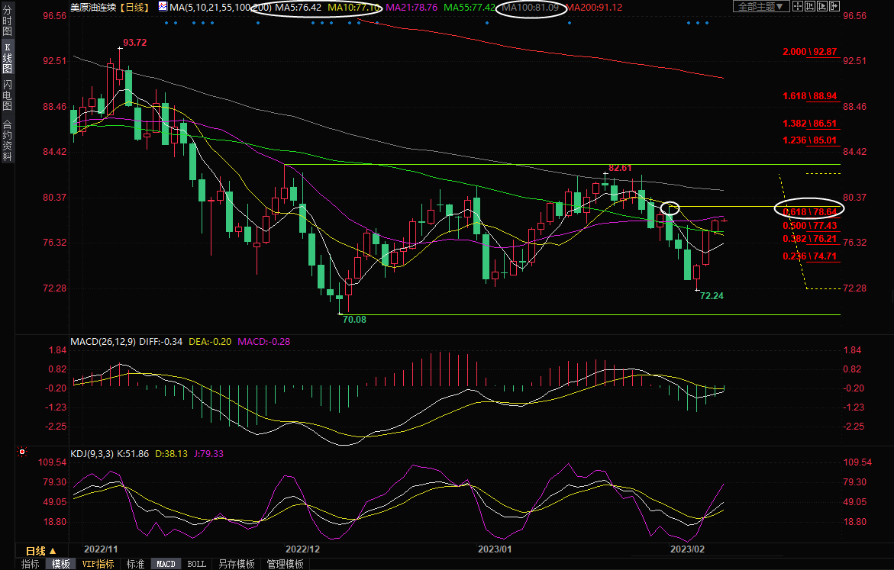Open 合约资料 in the sidebar
This screenshot has width=894, height=570.
click(7, 140)
